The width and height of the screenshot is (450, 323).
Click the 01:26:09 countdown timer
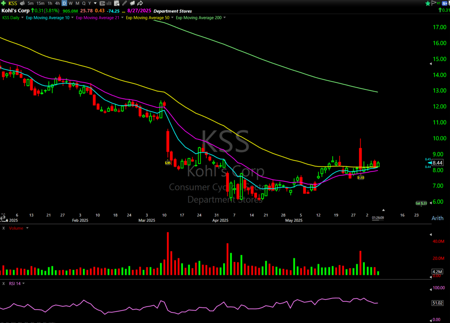point(378,218)
